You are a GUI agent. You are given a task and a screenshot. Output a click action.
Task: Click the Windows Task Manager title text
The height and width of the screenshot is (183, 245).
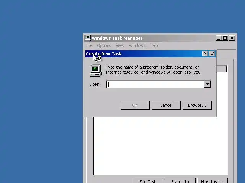(x=117, y=38)
